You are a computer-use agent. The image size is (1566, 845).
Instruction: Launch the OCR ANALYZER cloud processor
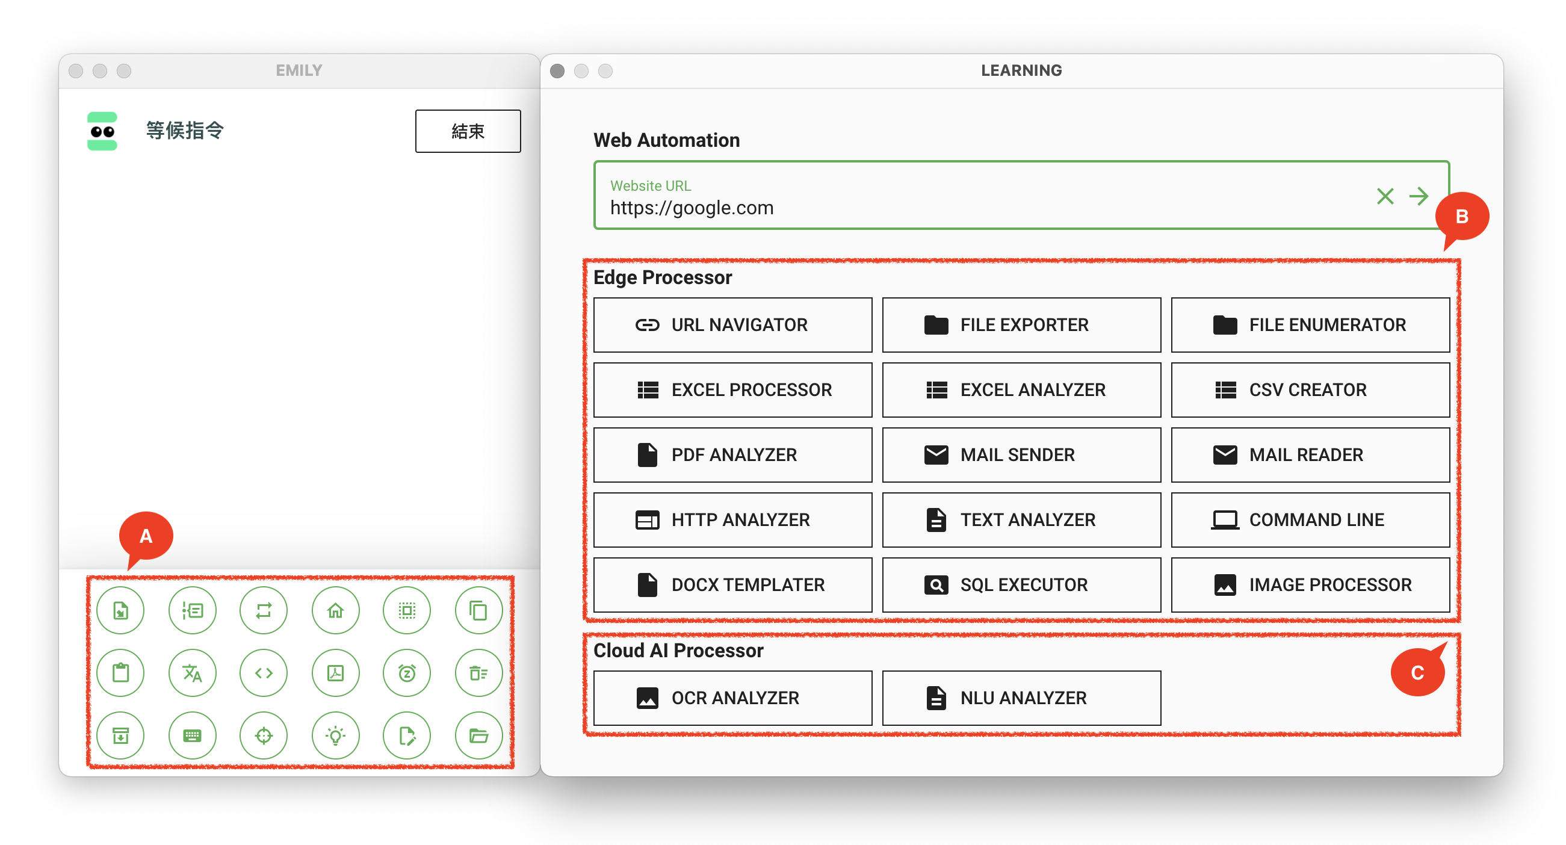point(732,698)
